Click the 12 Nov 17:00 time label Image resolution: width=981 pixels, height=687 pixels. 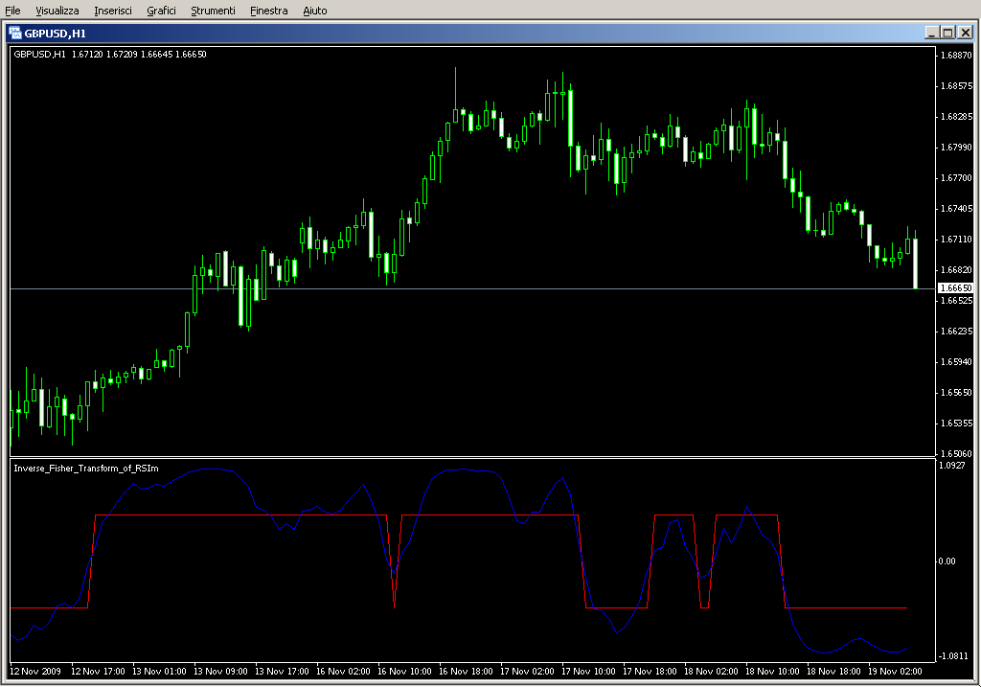point(98,672)
